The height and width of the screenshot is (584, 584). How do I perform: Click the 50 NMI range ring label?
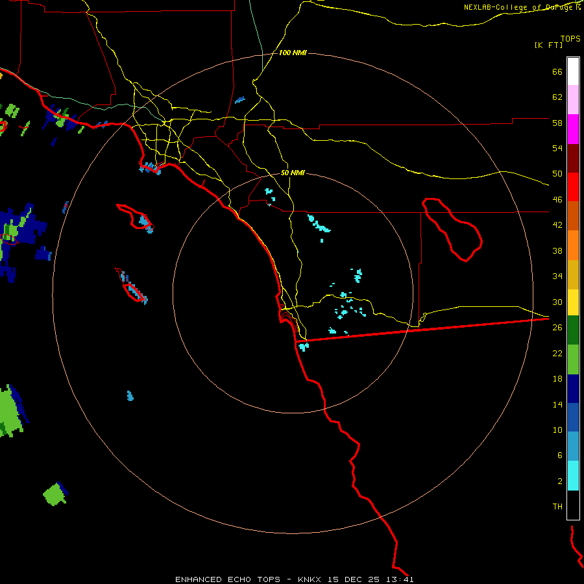(293, 173)
